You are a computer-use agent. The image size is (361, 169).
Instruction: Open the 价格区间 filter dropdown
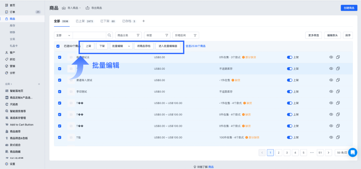(186, 35)
